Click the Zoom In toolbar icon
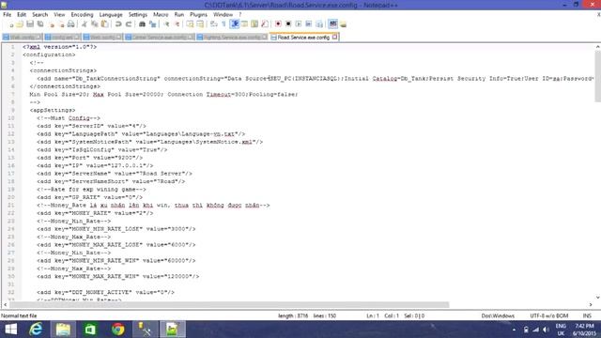Screen dimensions: 601x338 point(166,24)
